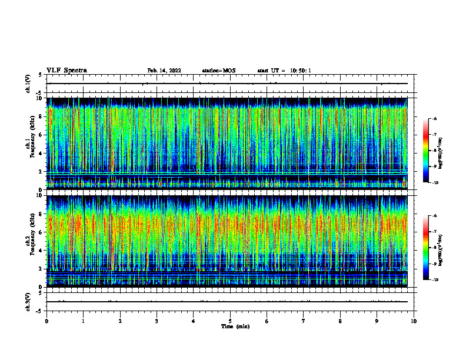Click the "4" kHz tick on ch.2 frequency axis

point(41,251)
